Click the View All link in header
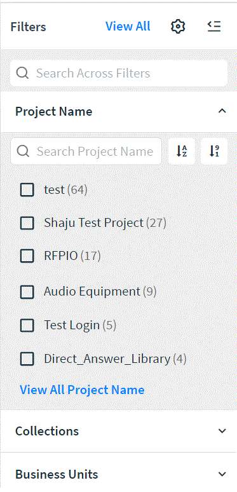This screenshot has height=492, width=237. [x=128, y=26]
